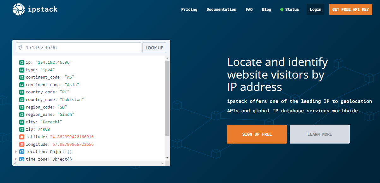380x183 pixels.
Task: Click the horizontal scroll left arrow
Action: (14, 163)
